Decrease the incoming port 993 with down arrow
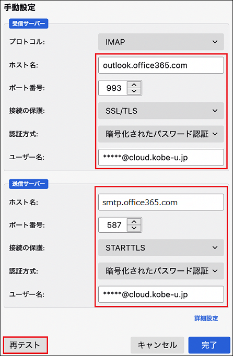 coord(134,91)
